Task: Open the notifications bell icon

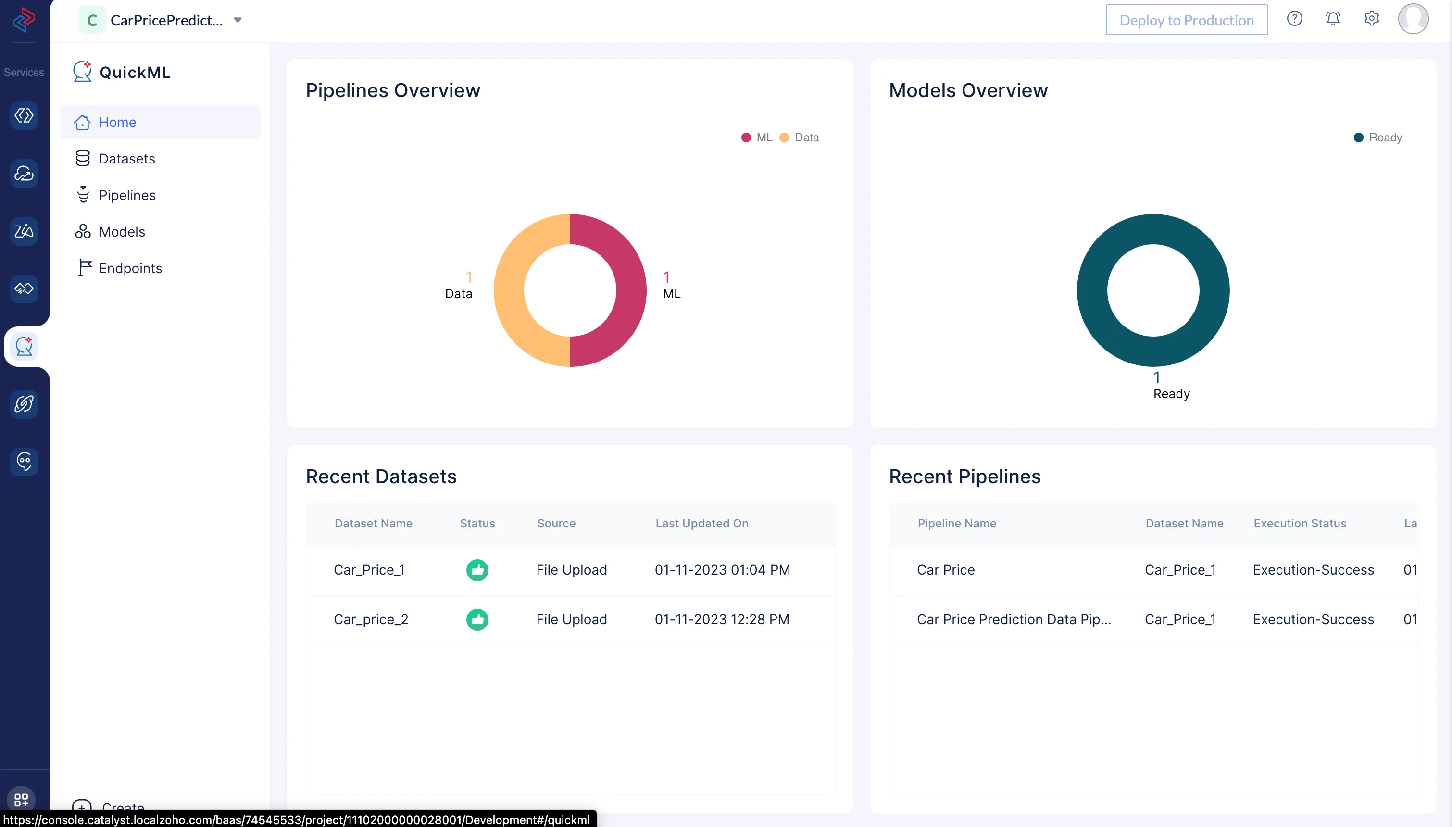Action: coord(1333,19)
